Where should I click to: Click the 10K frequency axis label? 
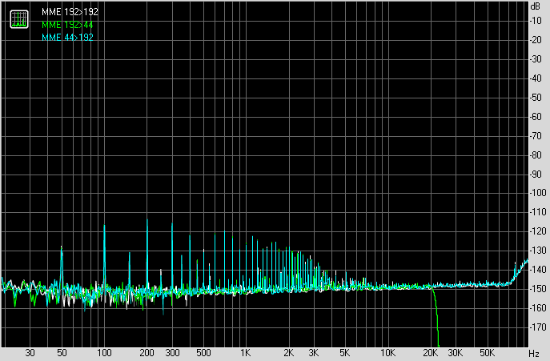coord(387,353)
